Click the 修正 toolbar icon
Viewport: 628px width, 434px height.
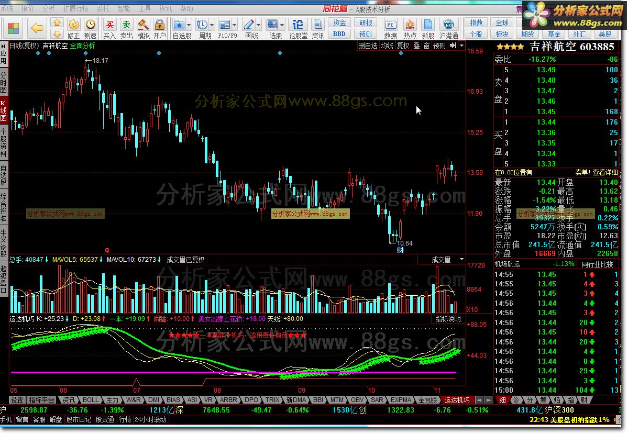[x=73, y=29]
